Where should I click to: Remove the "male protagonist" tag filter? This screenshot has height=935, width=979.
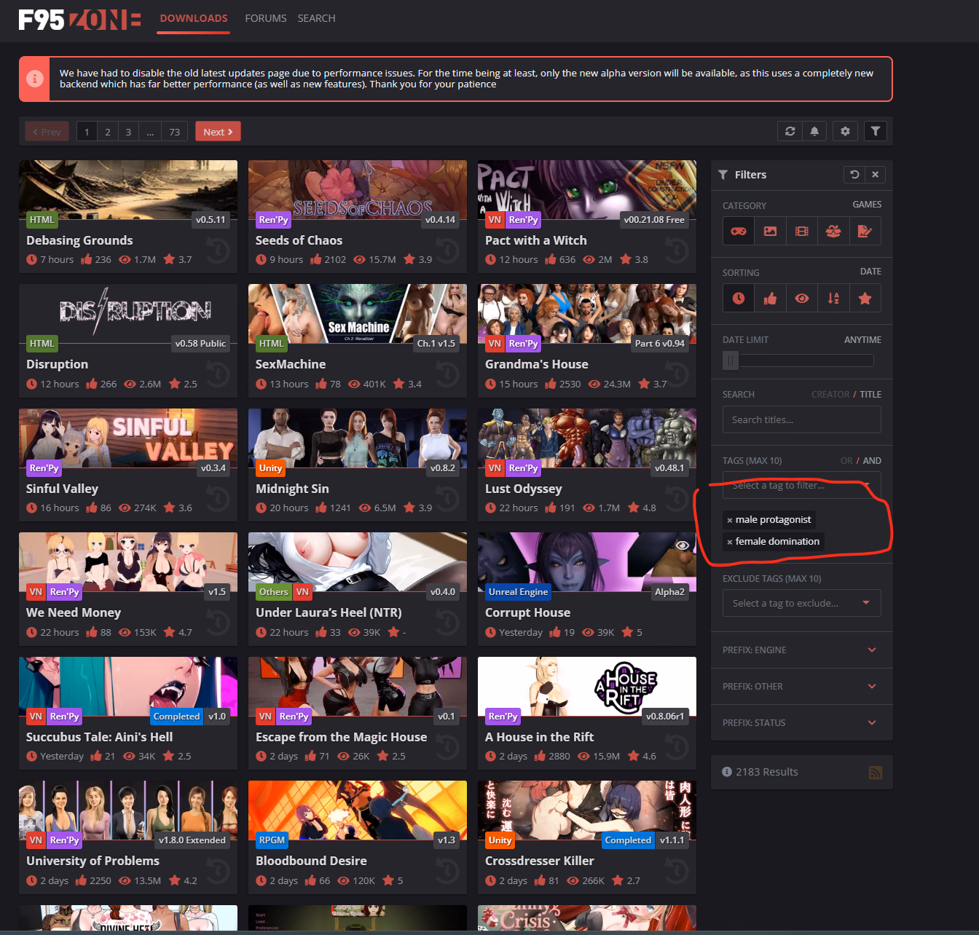[729, 520]
